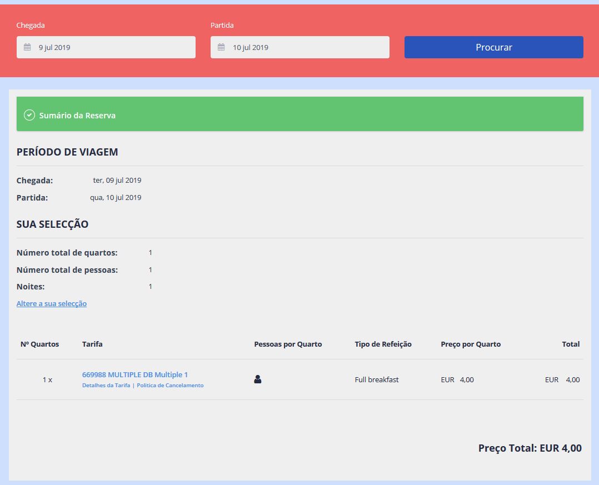Click the calendar icon beside Chegada date
This screenshot has width=599, height=485.
click(26, 47)
